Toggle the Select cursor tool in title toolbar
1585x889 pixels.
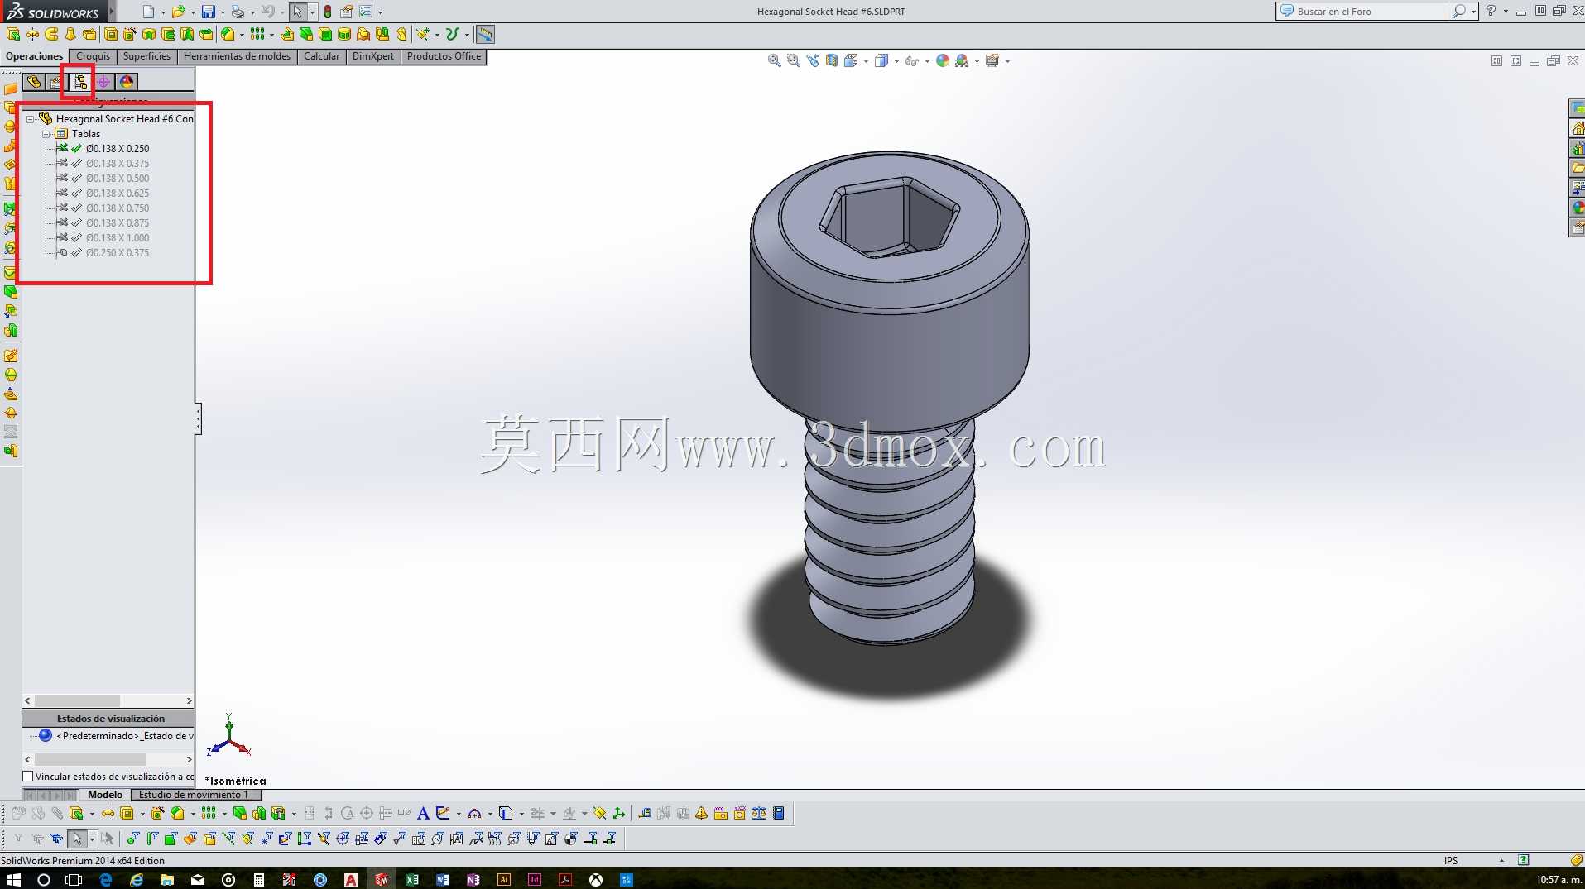coord(297,12)
